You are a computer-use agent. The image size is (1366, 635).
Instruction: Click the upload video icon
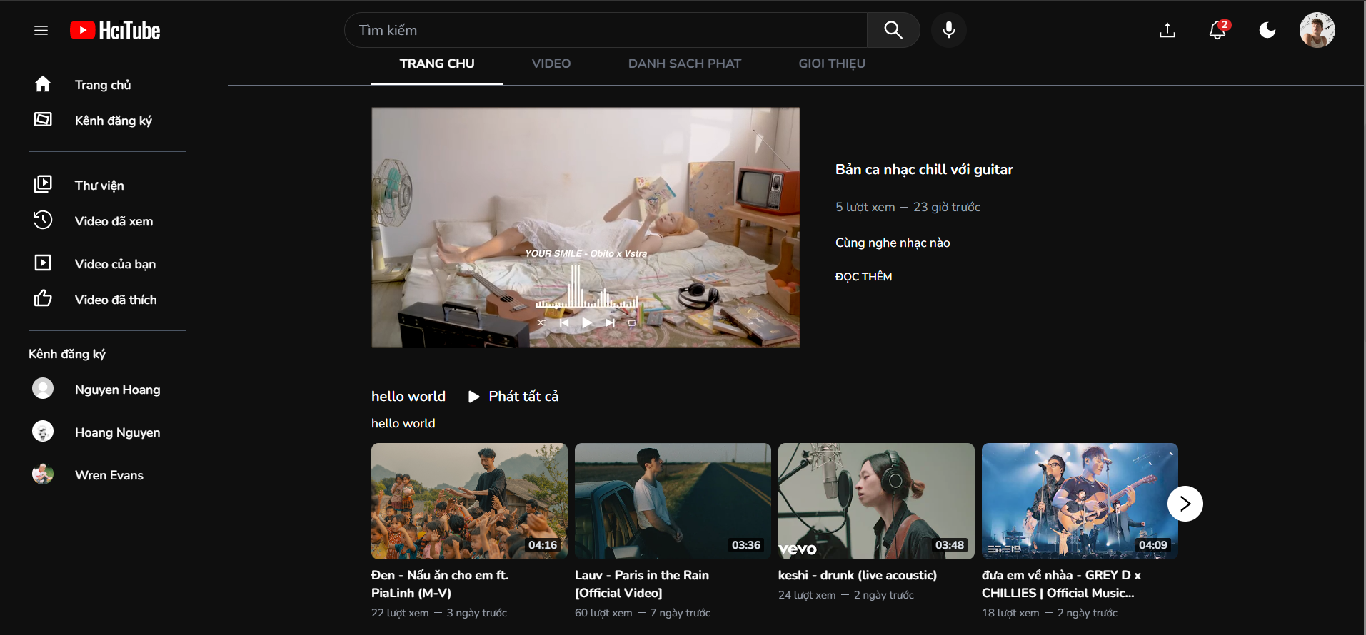tap(1167, 30)
